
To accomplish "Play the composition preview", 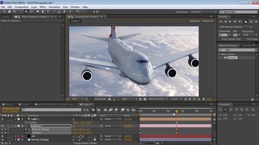I will click(x=230, y=21).
